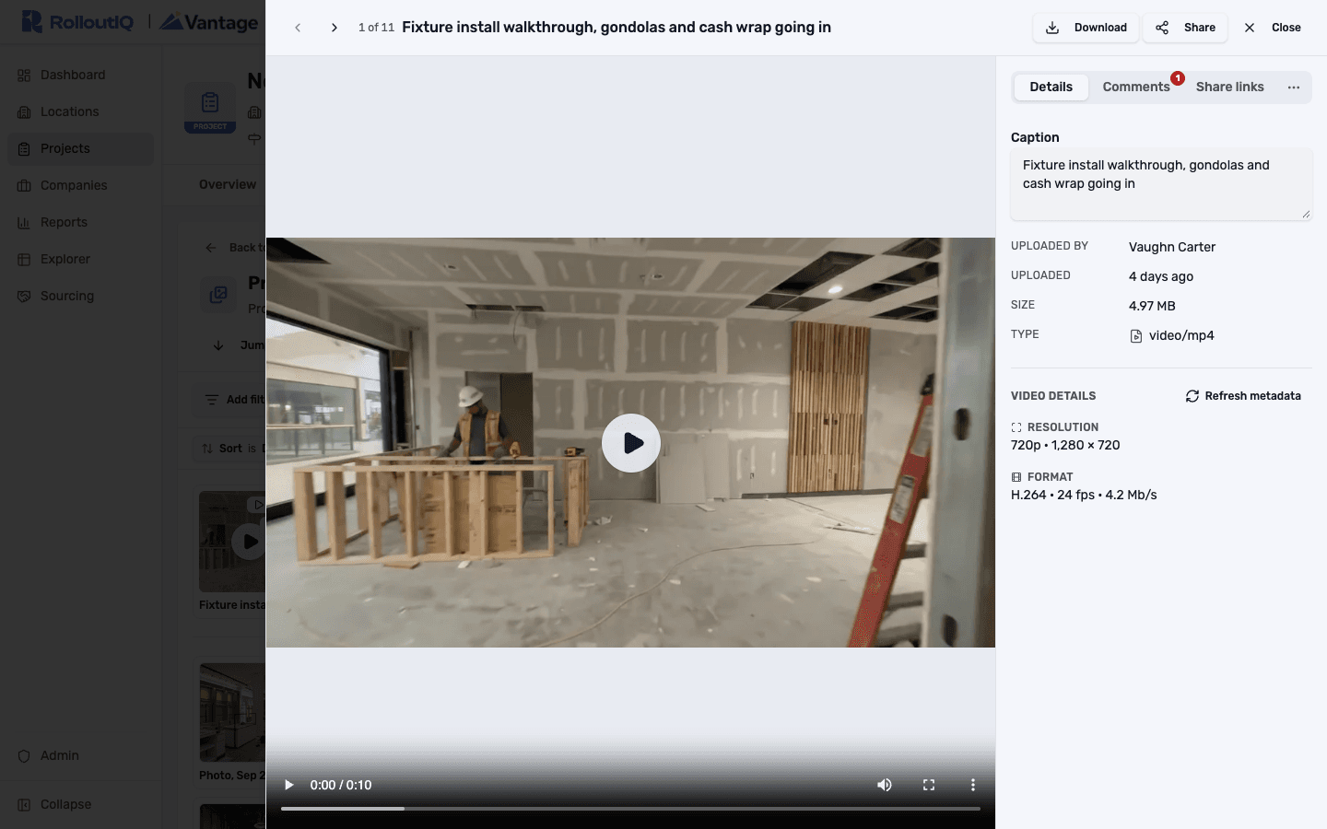Click the small play control in player bar
The width and height of the screenshot is (1327, 829).
pos(288,785)
